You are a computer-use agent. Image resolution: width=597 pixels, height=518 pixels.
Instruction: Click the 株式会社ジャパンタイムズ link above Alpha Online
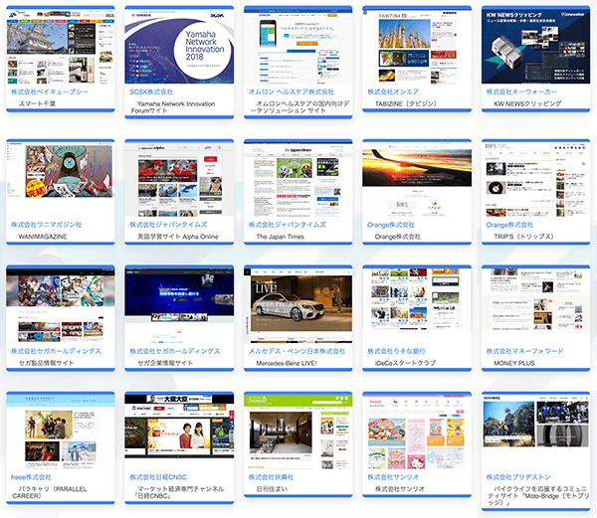click(169, 225)
